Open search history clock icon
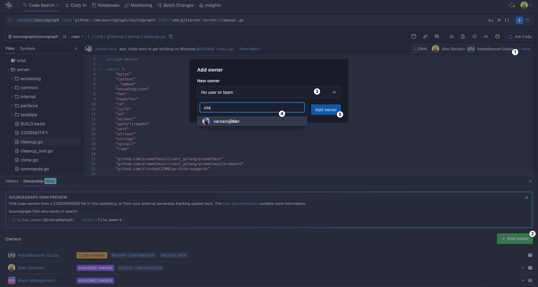Image resolution: width=538 pixels, height=287 pixels. tap(10, 20)
